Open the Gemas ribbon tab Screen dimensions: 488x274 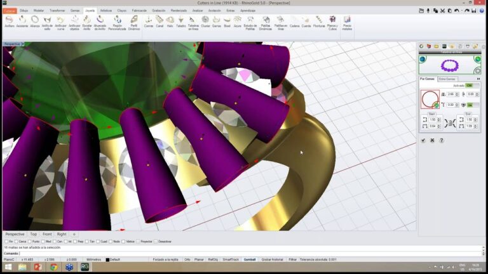coord(75,11)
